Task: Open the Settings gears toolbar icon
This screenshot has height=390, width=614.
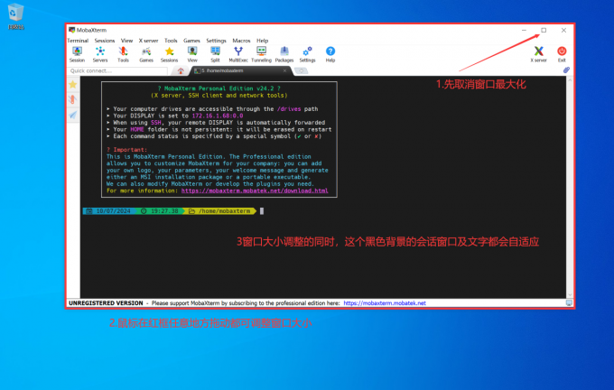Action: coord(307,54)
